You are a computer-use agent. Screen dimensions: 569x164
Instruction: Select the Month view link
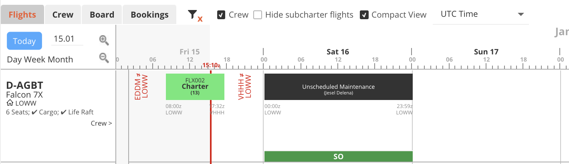[x=60, y=60]
